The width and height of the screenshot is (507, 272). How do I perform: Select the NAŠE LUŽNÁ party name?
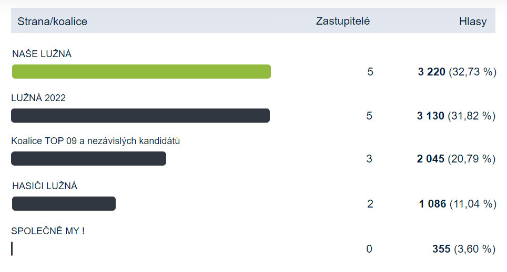click(x=42, y=53)
